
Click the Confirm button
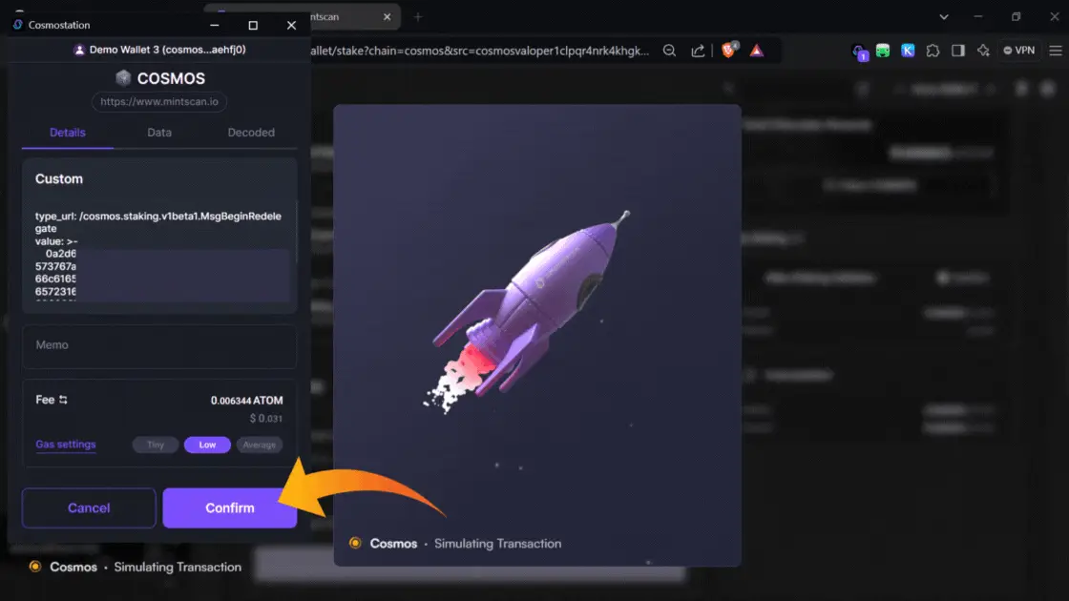coord(229,508)
